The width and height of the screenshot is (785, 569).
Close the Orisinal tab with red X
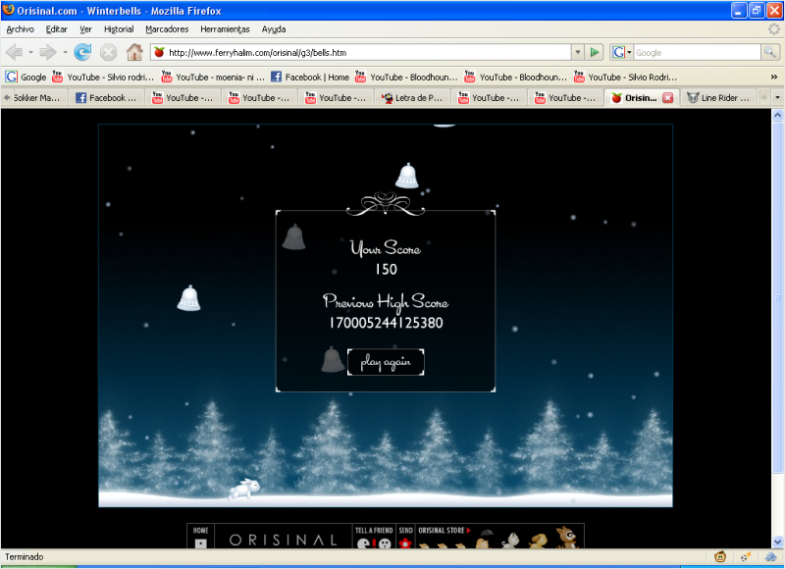667,98
